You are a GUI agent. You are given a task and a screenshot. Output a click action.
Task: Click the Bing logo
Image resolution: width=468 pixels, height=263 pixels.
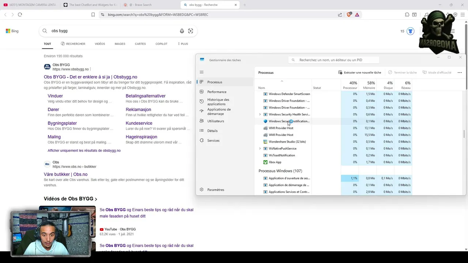tap(12, 31)
